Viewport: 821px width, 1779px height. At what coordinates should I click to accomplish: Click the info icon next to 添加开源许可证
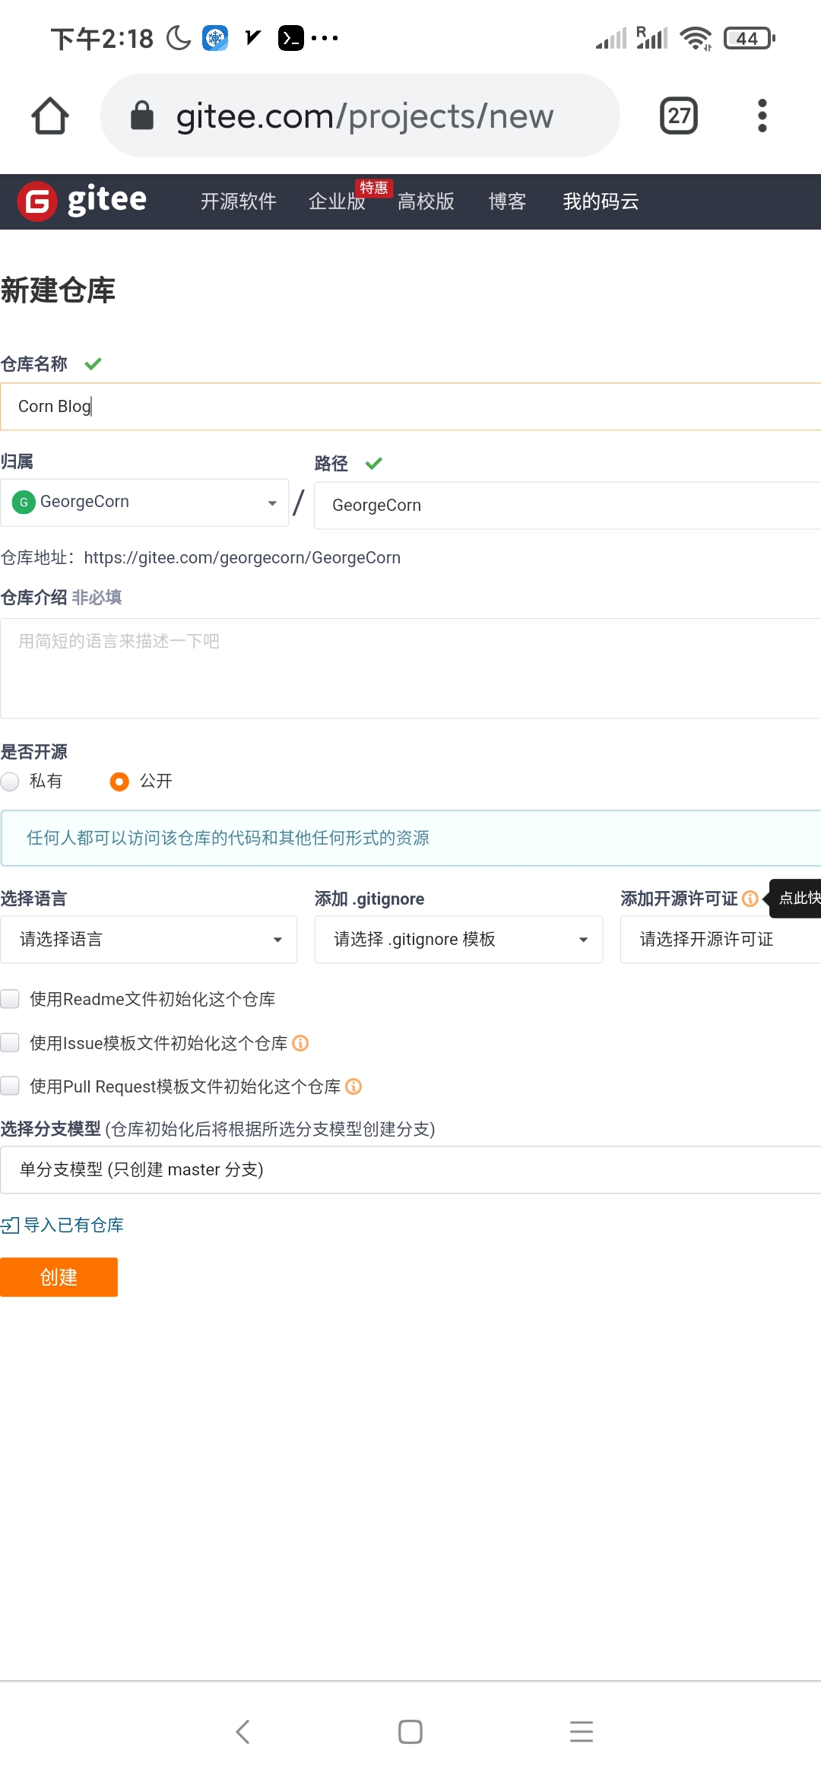pyautogui.click(x=750, y=899)
